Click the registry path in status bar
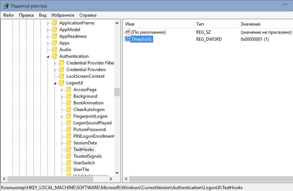Screen dimensions: 293x191 pos(122,188)
